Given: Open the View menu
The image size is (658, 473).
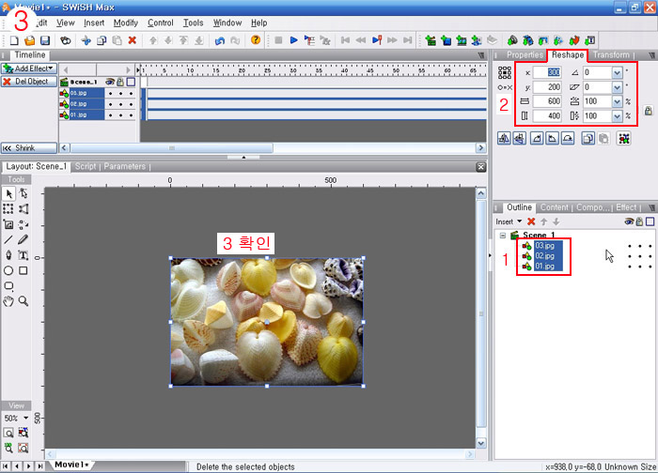Looking at the screenshot, I should [66, 23].
